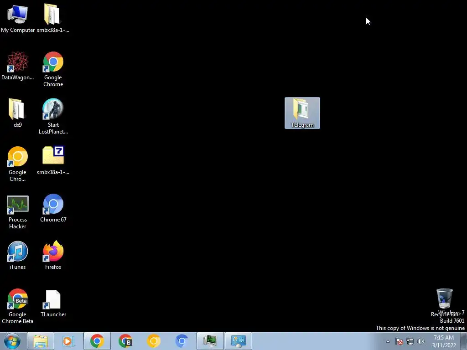Switch to Process Hacker in the taskbar
Screen dimensions: 467x350
click(210, 341)
